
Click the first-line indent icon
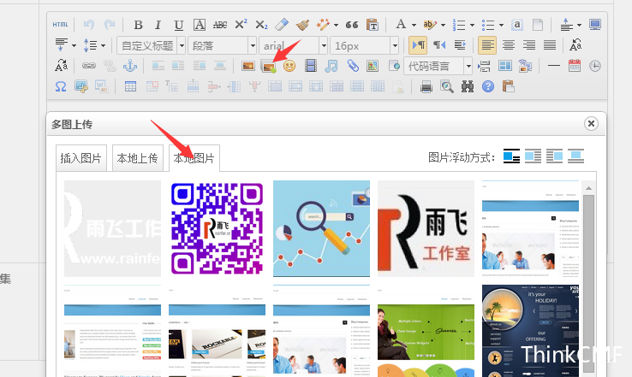point(460,45)
